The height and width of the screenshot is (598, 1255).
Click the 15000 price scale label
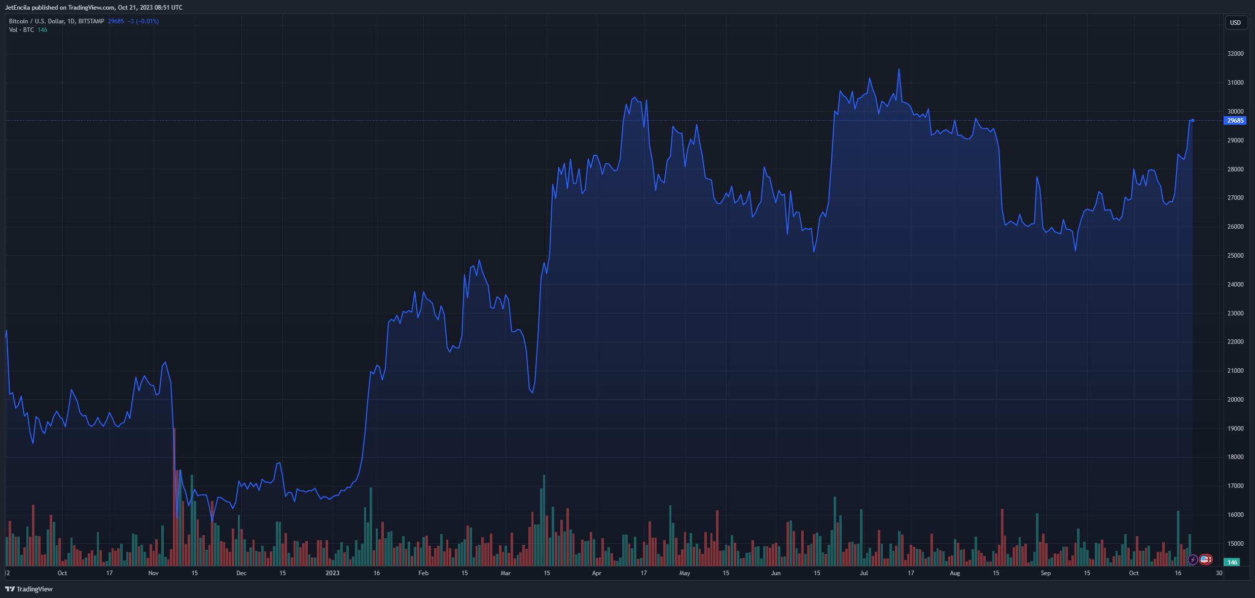[x=1235, y=544]
